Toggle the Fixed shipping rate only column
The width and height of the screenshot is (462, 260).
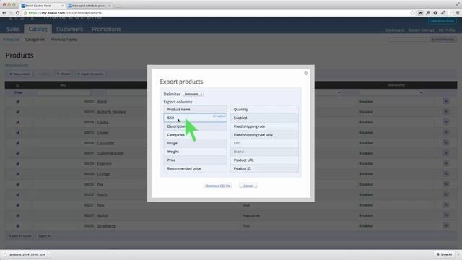[x=264, y=135]
